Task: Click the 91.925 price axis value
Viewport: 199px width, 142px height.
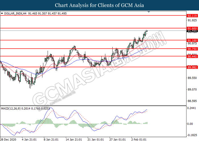Action: (x=192, y=20)
